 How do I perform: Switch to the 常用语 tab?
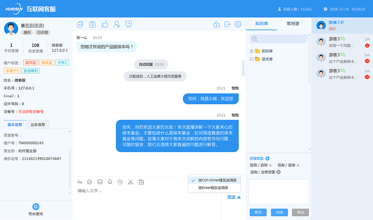point(293,24)
